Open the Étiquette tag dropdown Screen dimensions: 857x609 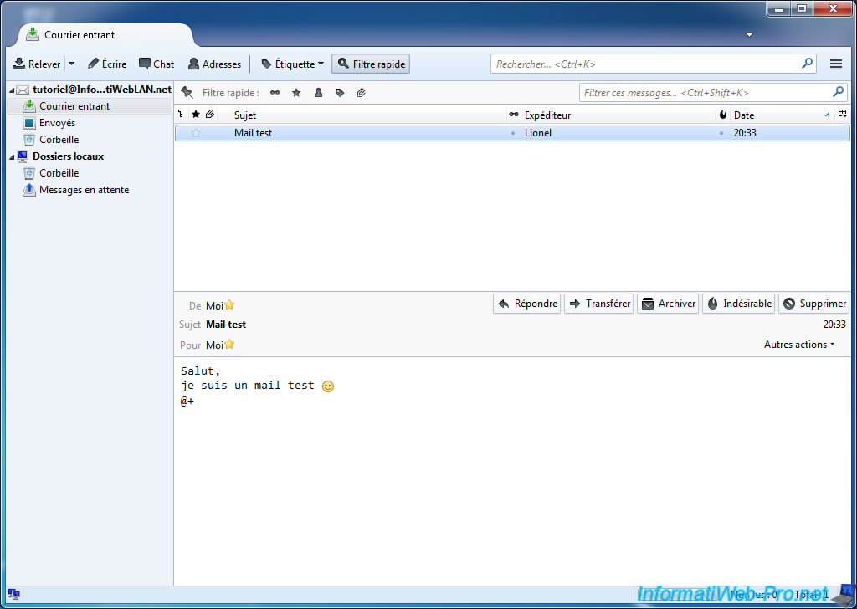coord(292,64)
